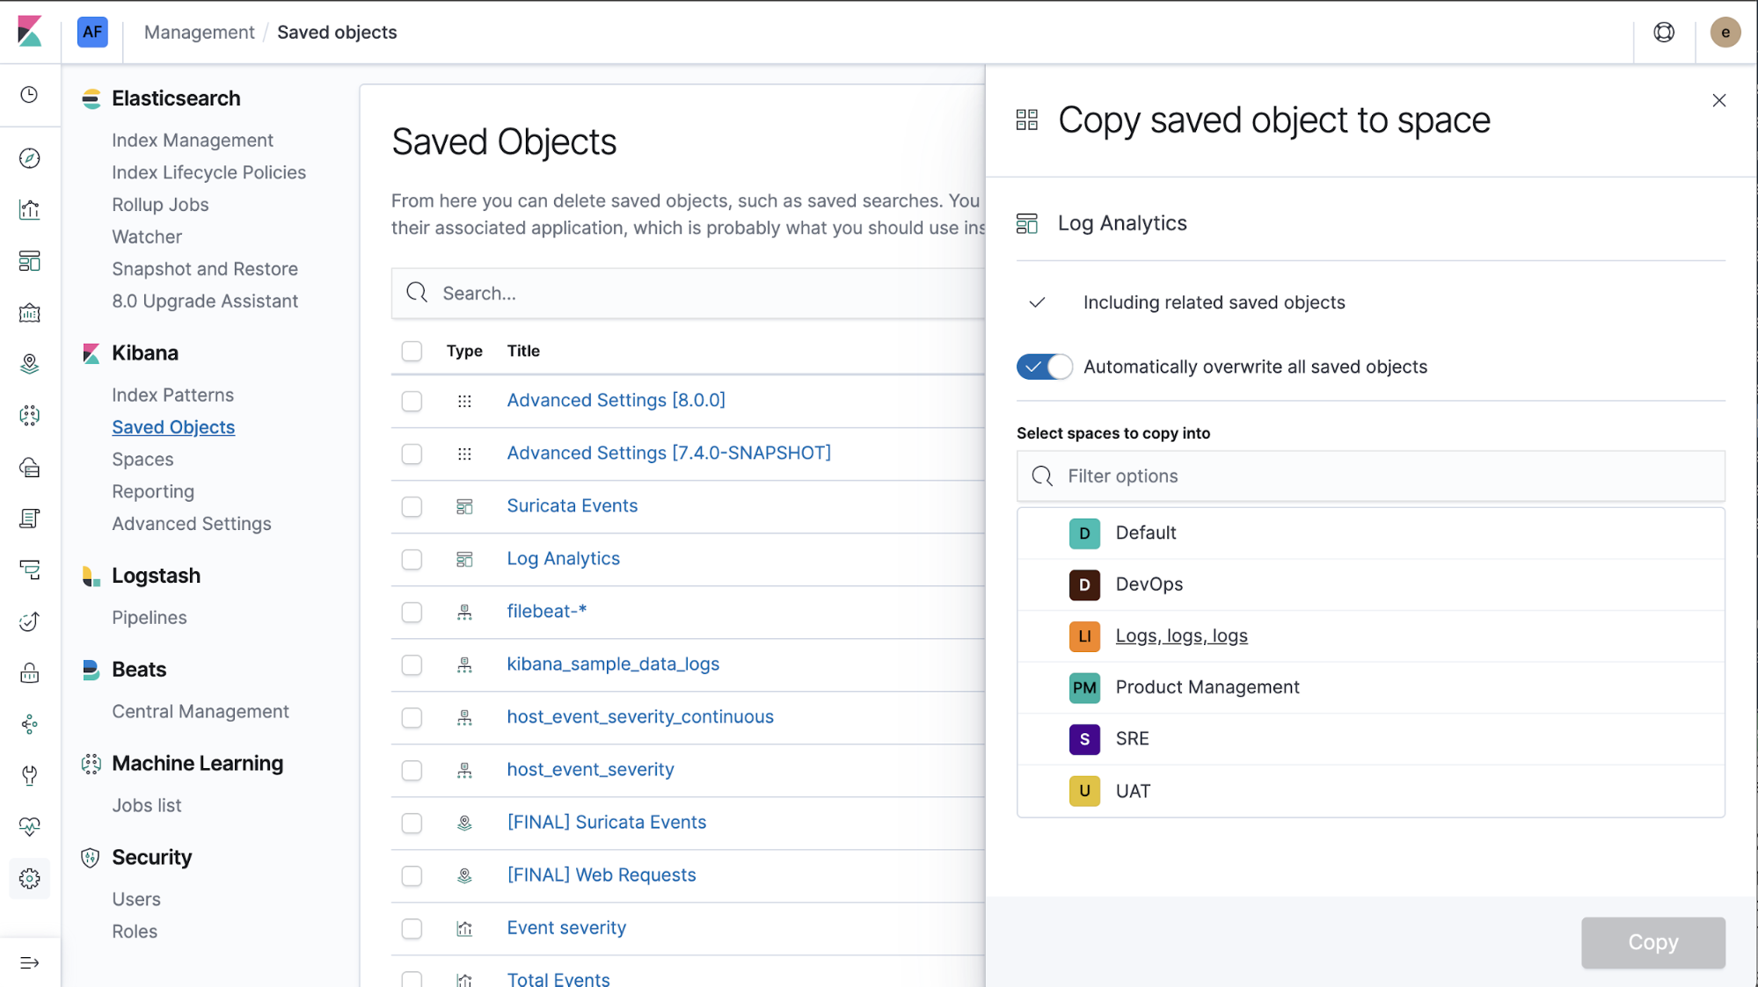Click the Kibana logo icon
The height and width of the screenshot is (987, 1758).
click(x=30, y=32)
